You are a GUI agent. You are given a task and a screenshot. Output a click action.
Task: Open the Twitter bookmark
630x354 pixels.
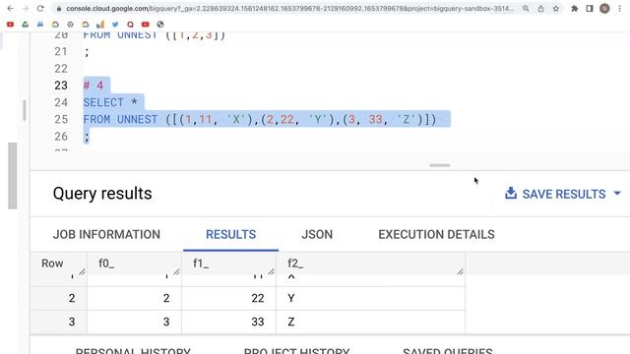coord(115,25)
